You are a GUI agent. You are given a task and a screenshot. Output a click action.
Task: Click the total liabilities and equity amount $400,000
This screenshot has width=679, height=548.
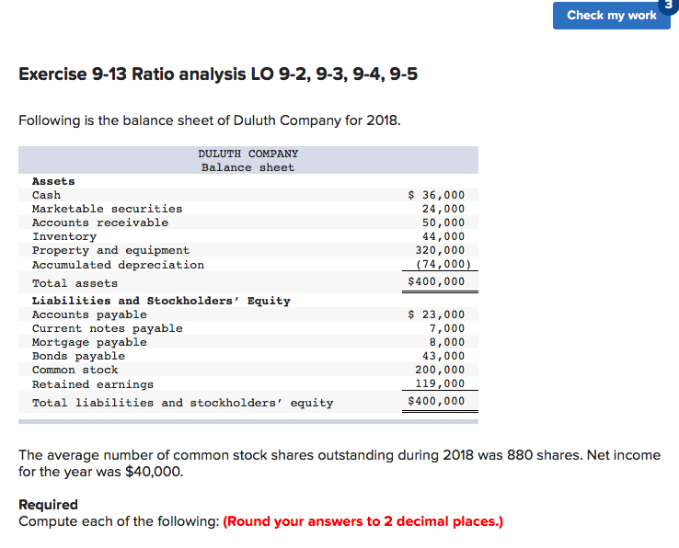[436, 401]
